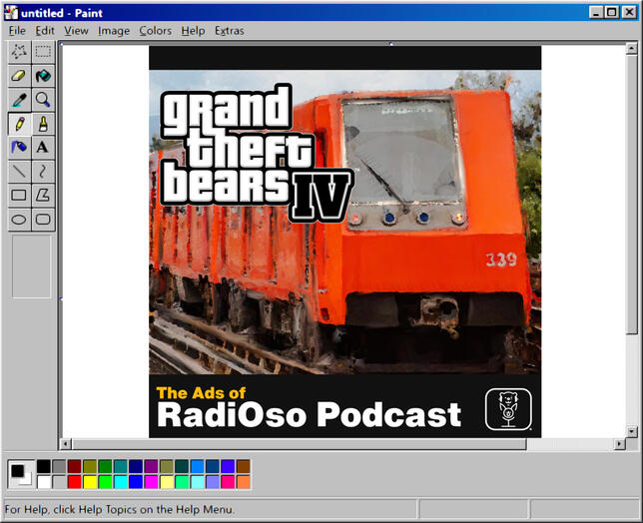The width and height of the screenshot is (643, 523).
Task: Activate the Airbrush spray can tool
Action: [x=19, y=147]
